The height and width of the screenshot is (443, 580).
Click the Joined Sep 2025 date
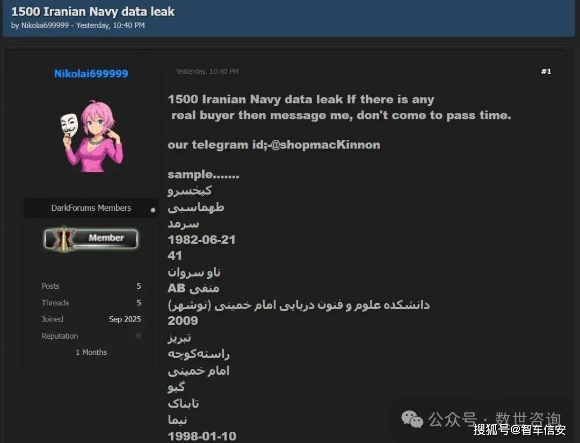coord(125,319)
